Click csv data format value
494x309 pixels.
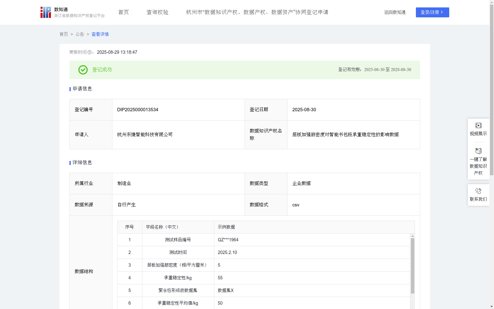click(x=296, y=205)
